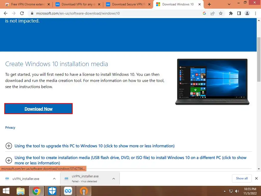Show all downloads
Screen dimensions: 261x196
coord(242,178)
